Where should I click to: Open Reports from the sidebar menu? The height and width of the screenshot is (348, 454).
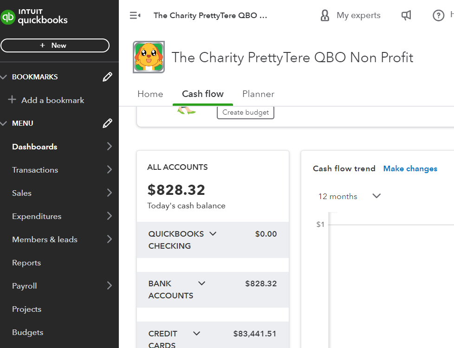[26, 263]
